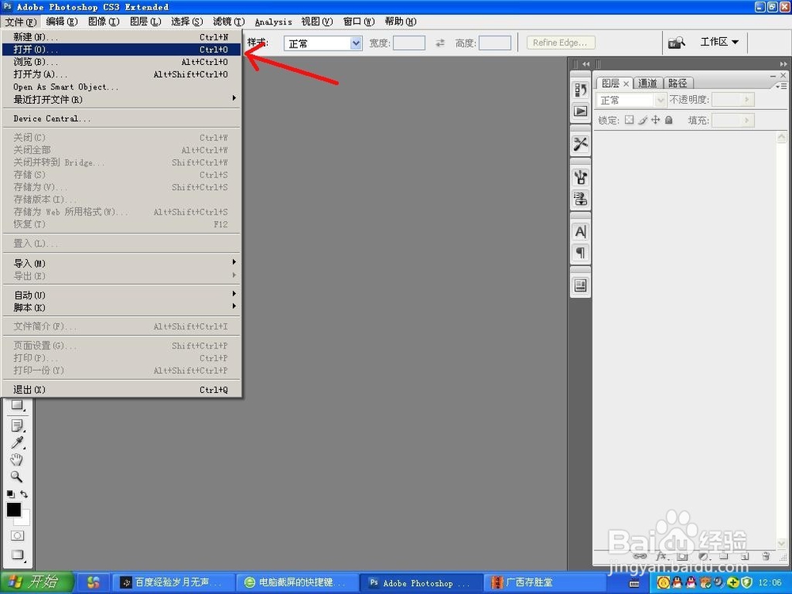792x594 pixels.
Task: Swap foreground and background colors
Action: (24, 494)
